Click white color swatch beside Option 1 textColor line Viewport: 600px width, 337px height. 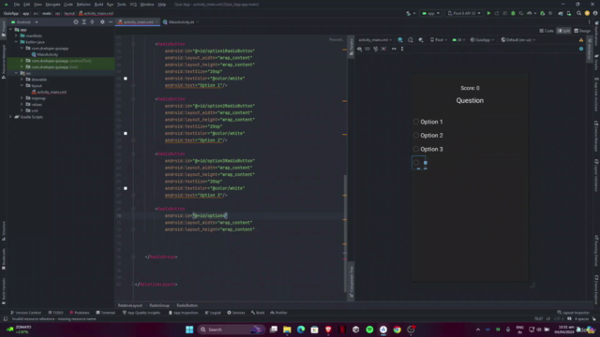[126, 79]
